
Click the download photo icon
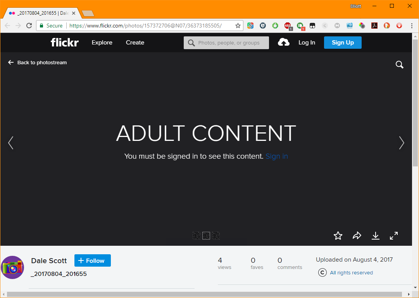375,236
